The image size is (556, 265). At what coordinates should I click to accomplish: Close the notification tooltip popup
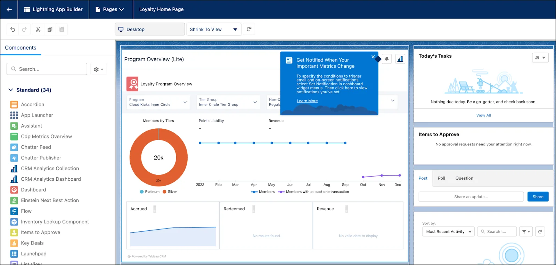point(373,57)
